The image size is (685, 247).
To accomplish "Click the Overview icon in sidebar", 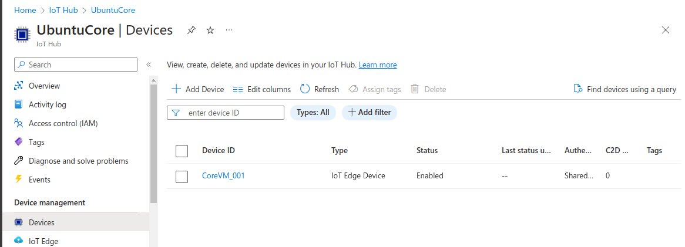I will tap(18, 86).
